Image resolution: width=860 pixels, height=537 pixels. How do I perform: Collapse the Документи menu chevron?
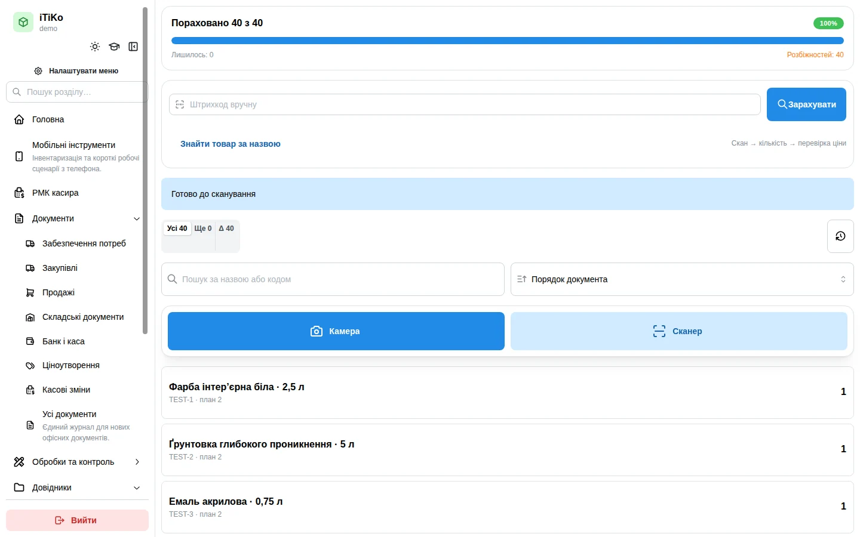(137, 219)
